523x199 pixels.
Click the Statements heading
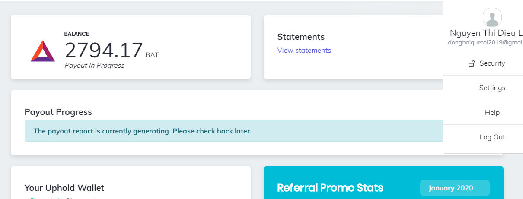[301, 37]
